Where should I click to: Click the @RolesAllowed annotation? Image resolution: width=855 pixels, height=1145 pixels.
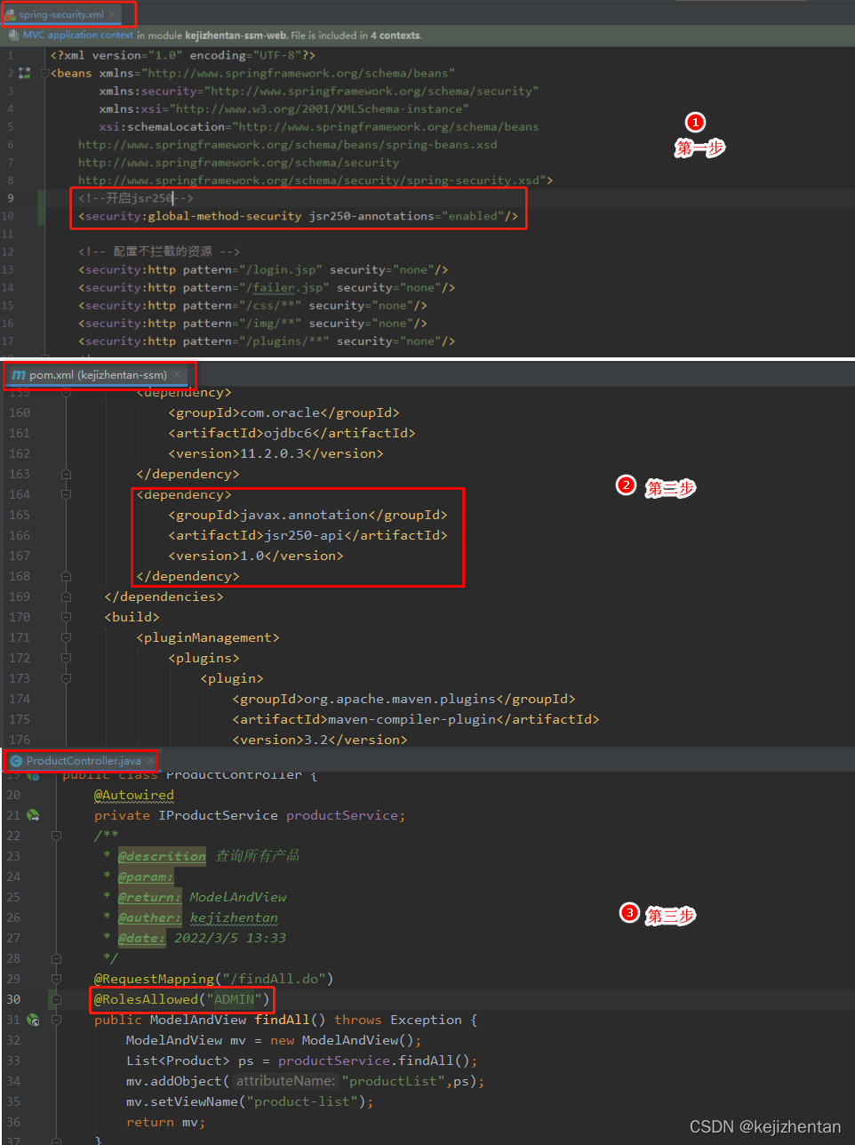click(147, 999)
